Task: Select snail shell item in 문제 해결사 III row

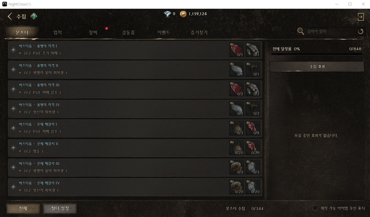Action: click(x=236, y=167)
